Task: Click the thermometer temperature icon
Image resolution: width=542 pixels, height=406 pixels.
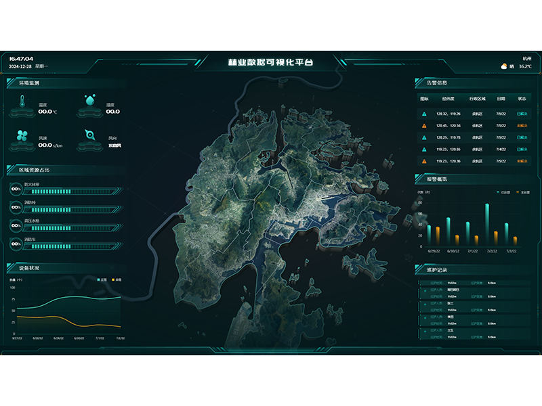Action: click(22, 101)
